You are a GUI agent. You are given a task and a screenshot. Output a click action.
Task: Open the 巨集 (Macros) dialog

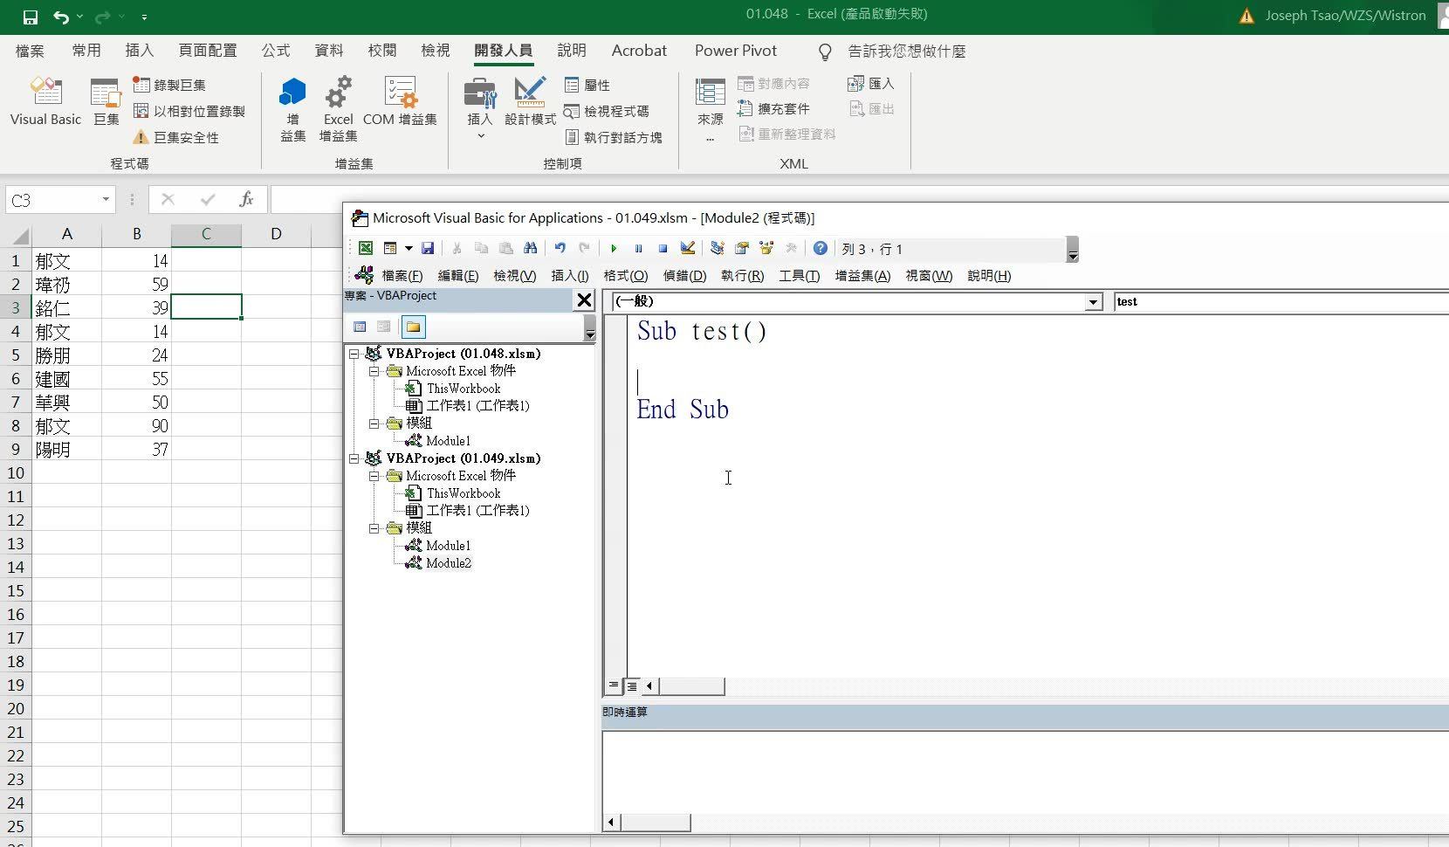106,102
